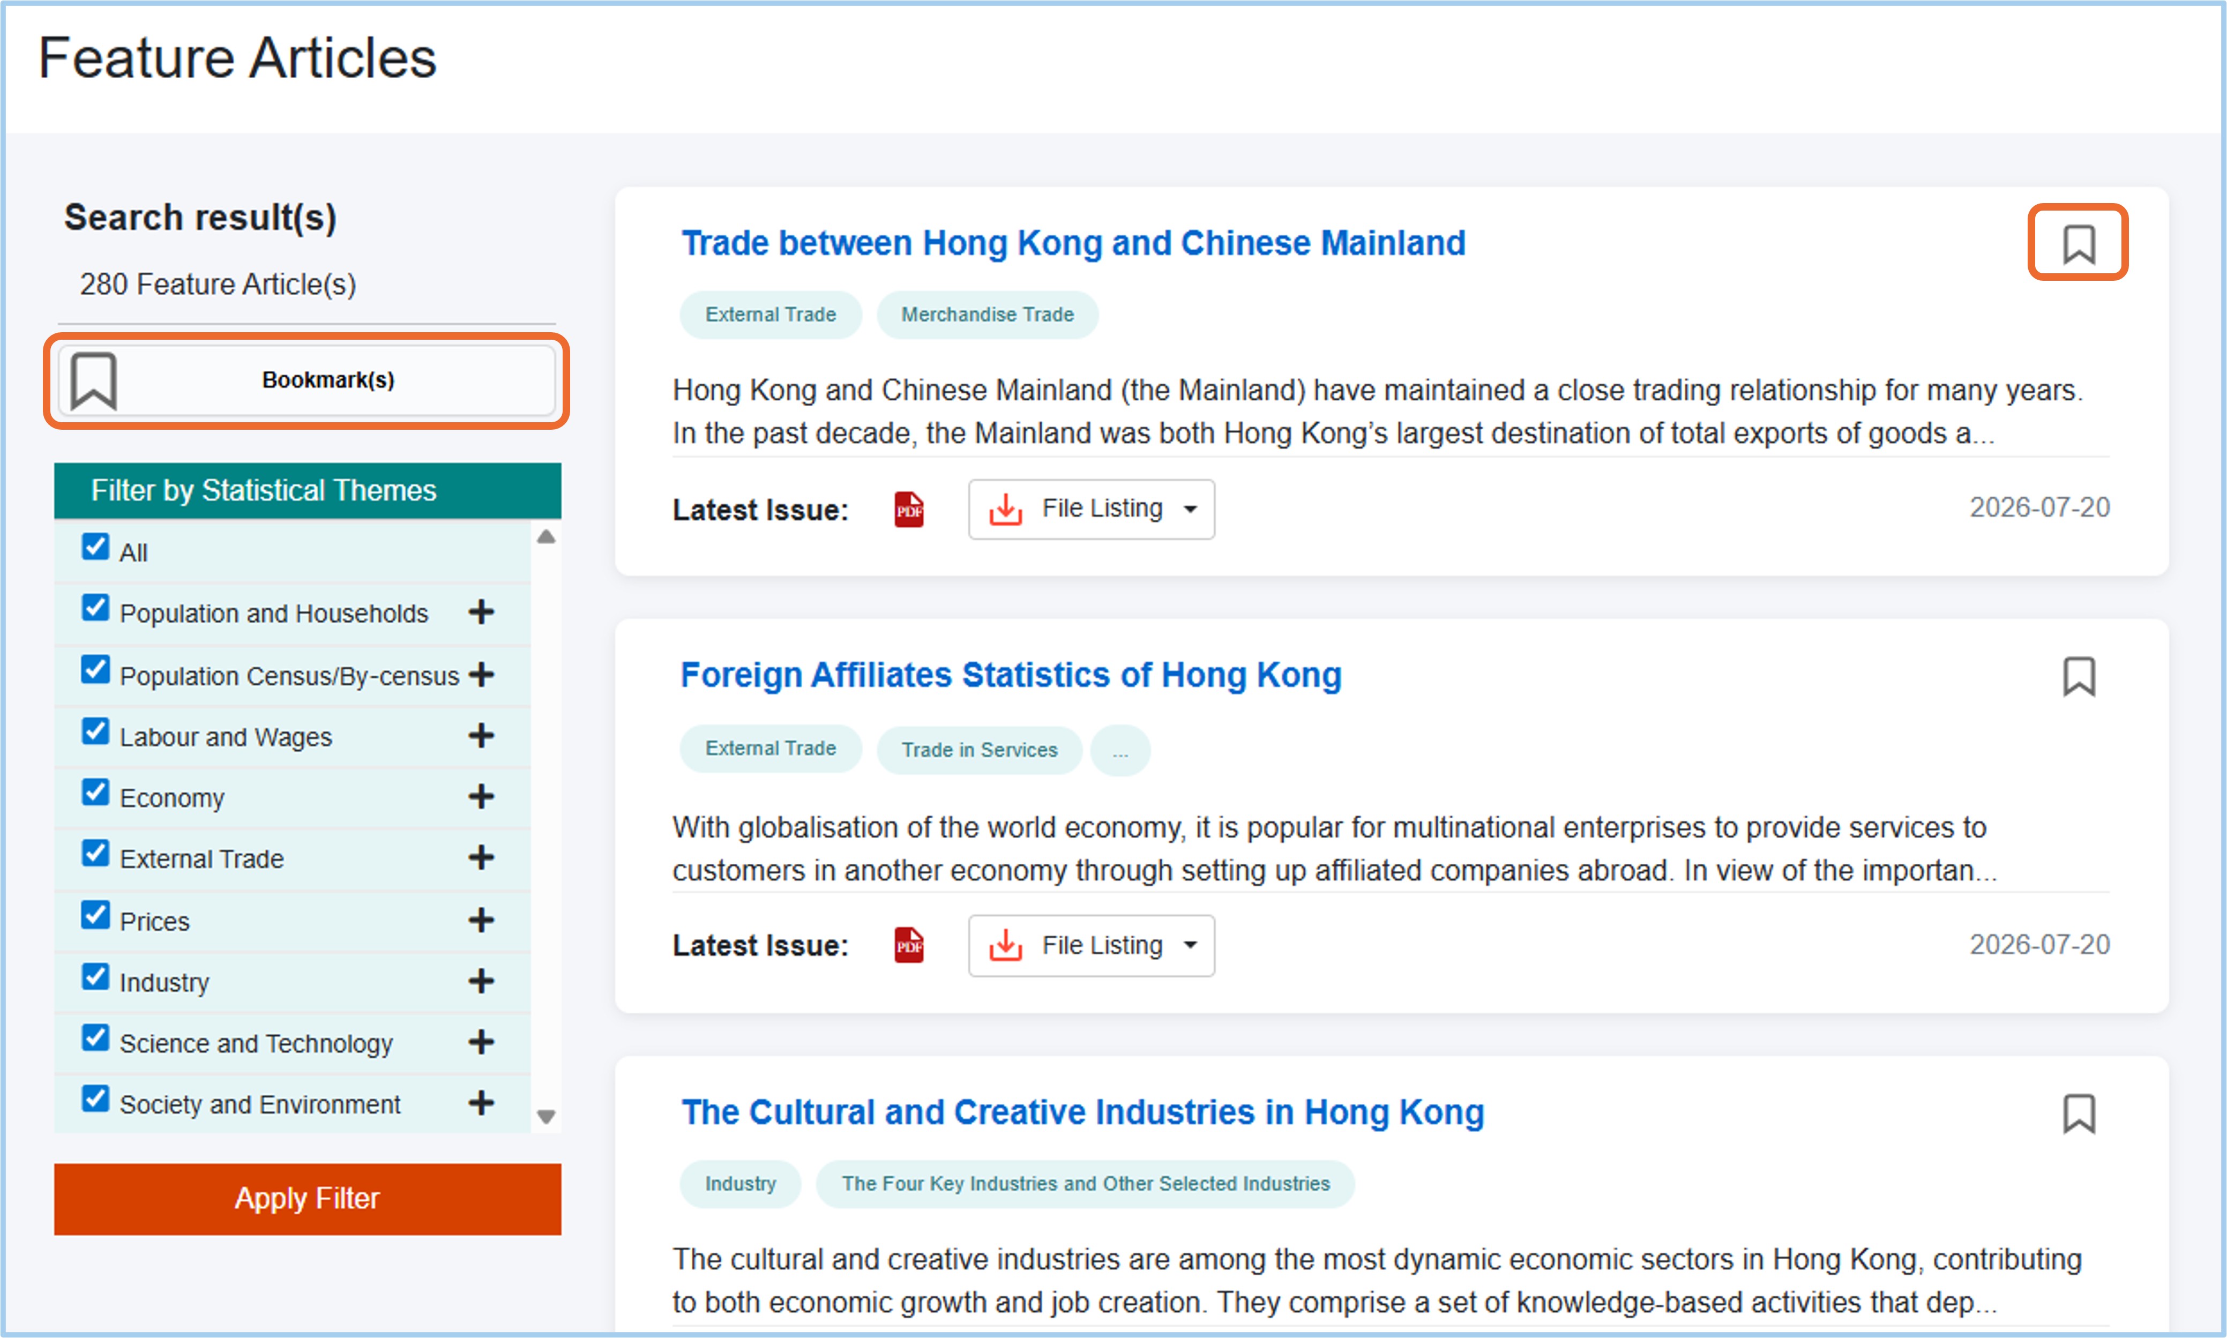Screen dimensions: 2227x1338
Task: Open The Cultural and Creative Industries in Hong Kong
Action: pyautogui.click(x=1083, y=1112)
